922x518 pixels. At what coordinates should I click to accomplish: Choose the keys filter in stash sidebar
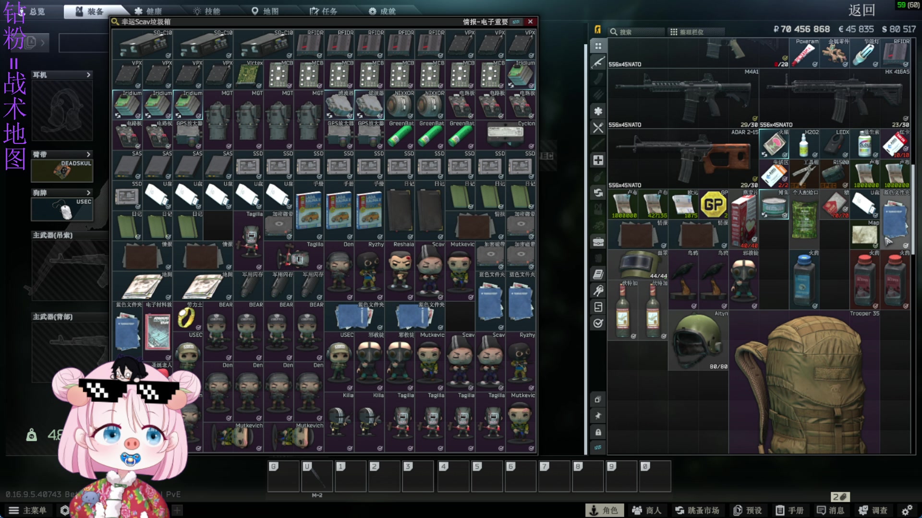[598, 291]
